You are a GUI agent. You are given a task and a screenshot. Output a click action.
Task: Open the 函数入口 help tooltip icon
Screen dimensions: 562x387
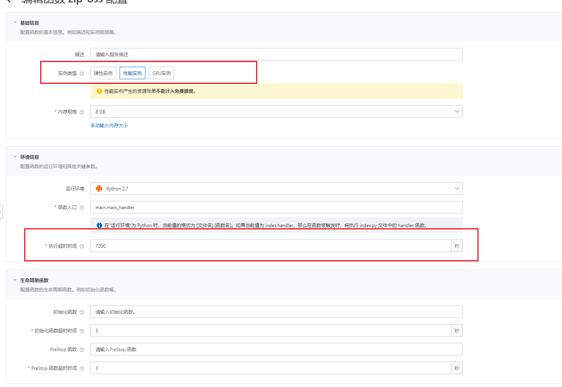coord(82,207)
